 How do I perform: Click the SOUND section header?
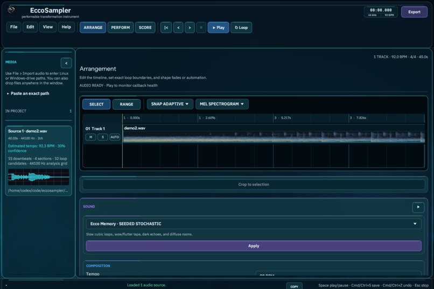click(x=89, y=207)
